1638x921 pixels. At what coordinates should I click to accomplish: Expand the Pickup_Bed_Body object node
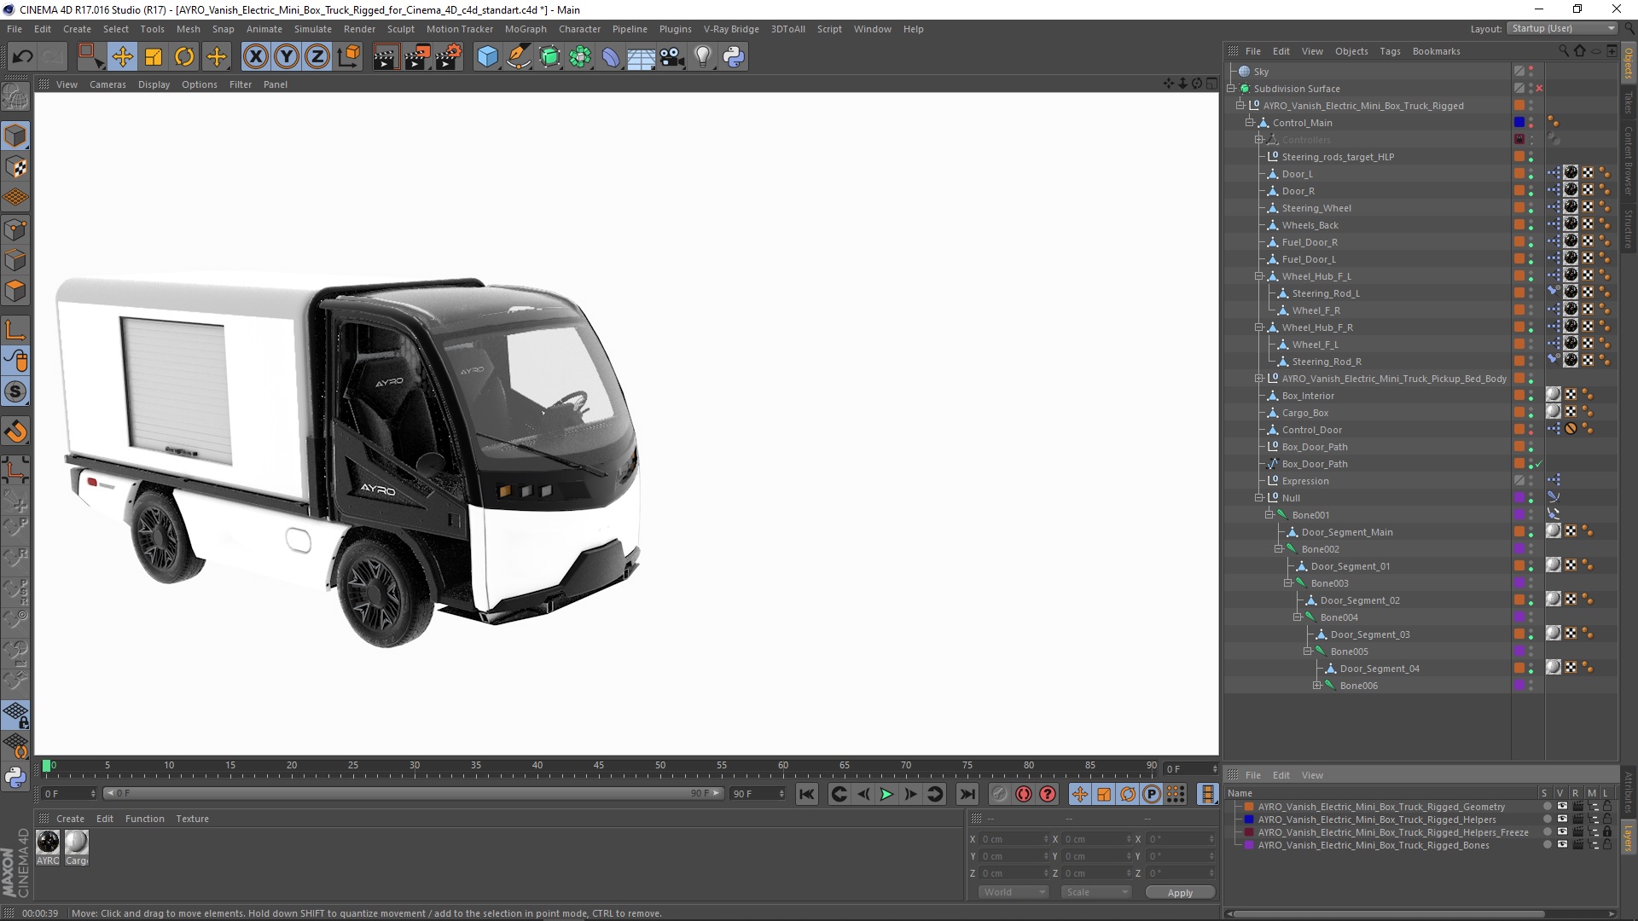[1258, 379]
